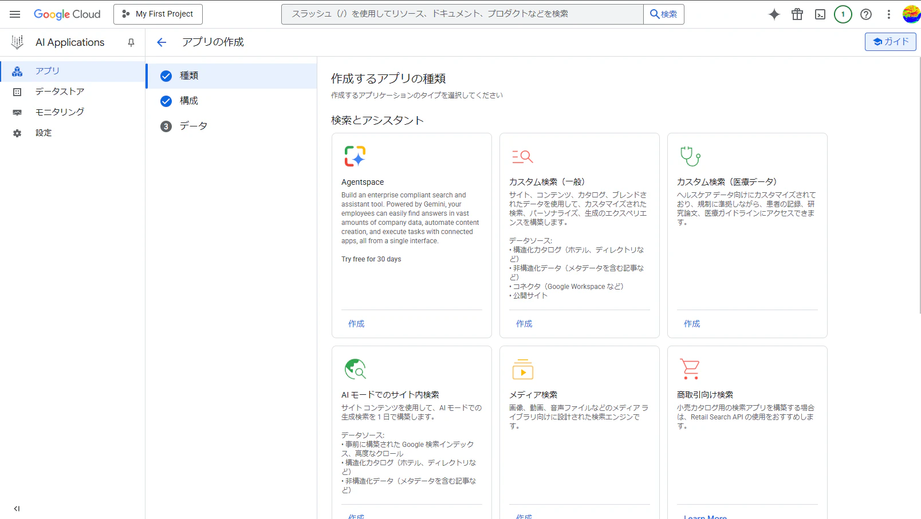Open データストア in the sidebar

[73, 92]
